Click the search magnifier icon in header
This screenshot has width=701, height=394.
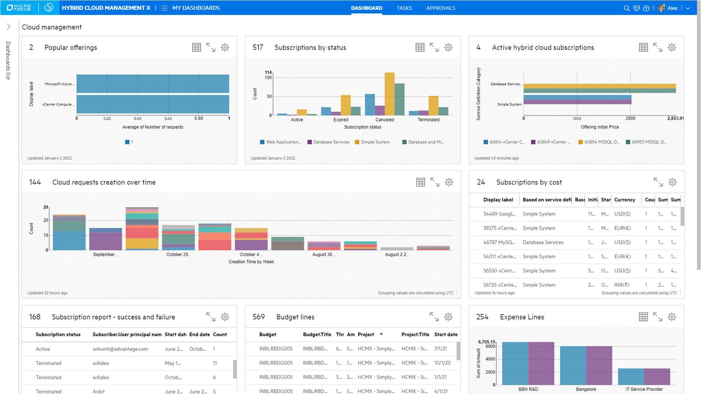pos(627,8)
